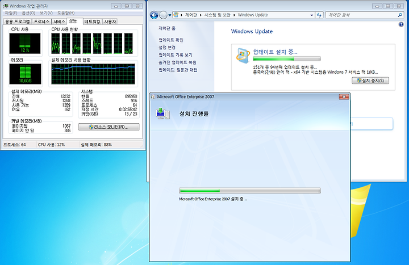
Task: Switch to the 사용자 tab
Action: pyautogui.click(x=110, y=22)
